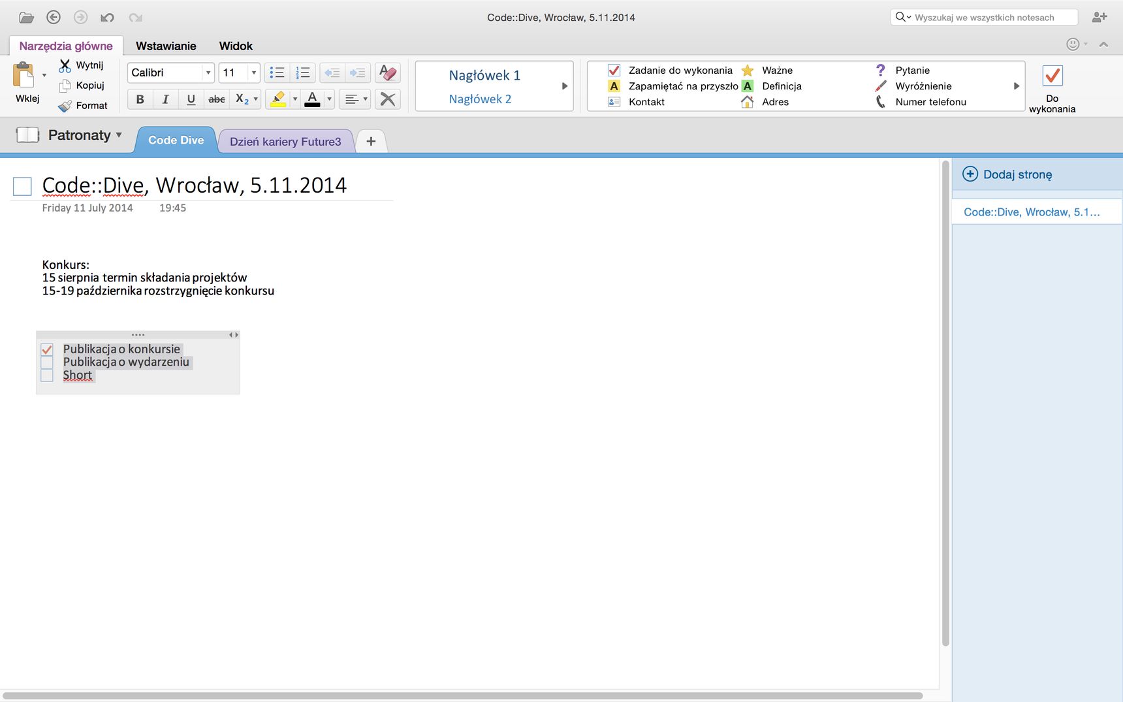Apply bulleted list
Image resolution: width=1123 pixels, height=702 pixels.
pyautogui.click(x=277, y=72)
